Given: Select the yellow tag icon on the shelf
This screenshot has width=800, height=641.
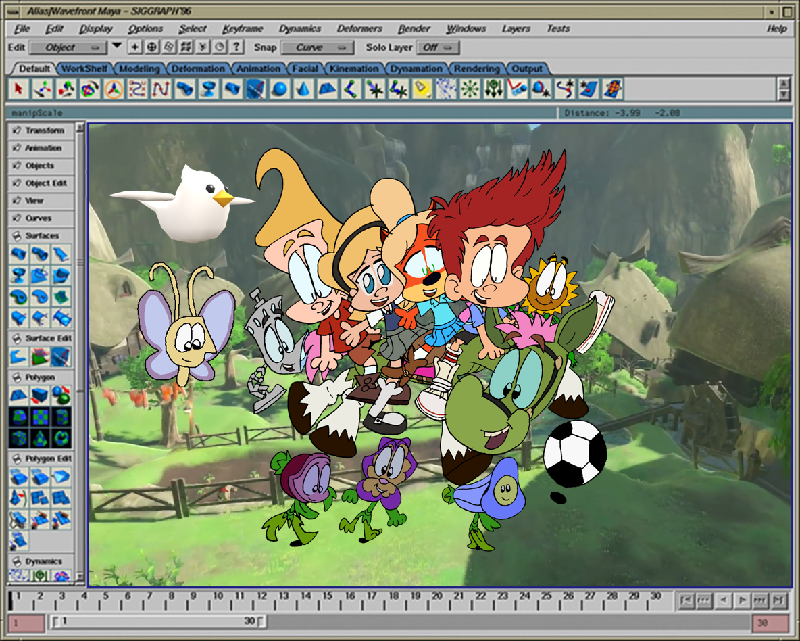Looking at the screenshot, I should pos(422,89).
